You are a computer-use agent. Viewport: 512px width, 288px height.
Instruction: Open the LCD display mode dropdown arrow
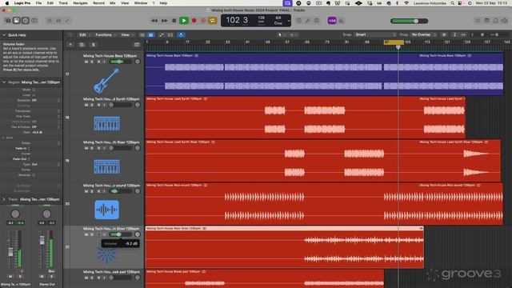pos(289,21)
